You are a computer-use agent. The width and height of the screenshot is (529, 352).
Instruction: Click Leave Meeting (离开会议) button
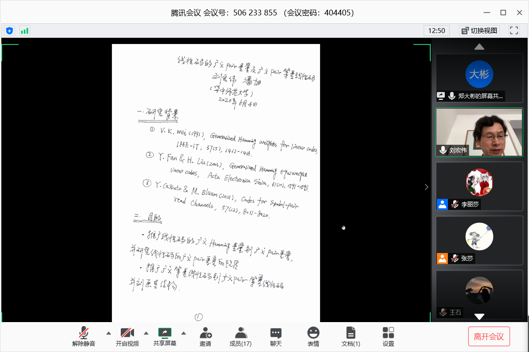[489, 337]
